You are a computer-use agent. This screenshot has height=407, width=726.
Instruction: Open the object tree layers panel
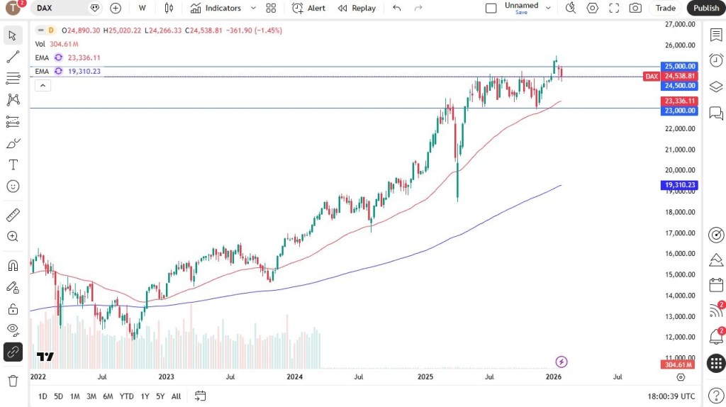[x=716, y=87]
